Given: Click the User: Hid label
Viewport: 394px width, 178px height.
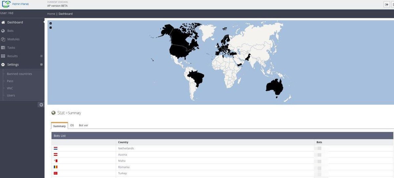Looking at the screenshot, I should [x=7, y=13].
